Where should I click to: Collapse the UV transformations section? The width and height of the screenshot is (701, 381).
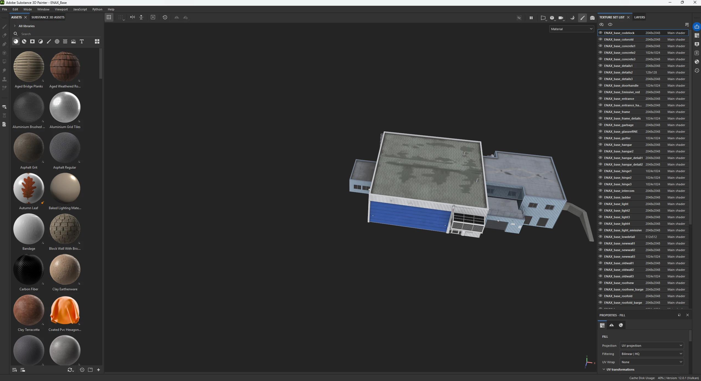[x=604, y=369]
